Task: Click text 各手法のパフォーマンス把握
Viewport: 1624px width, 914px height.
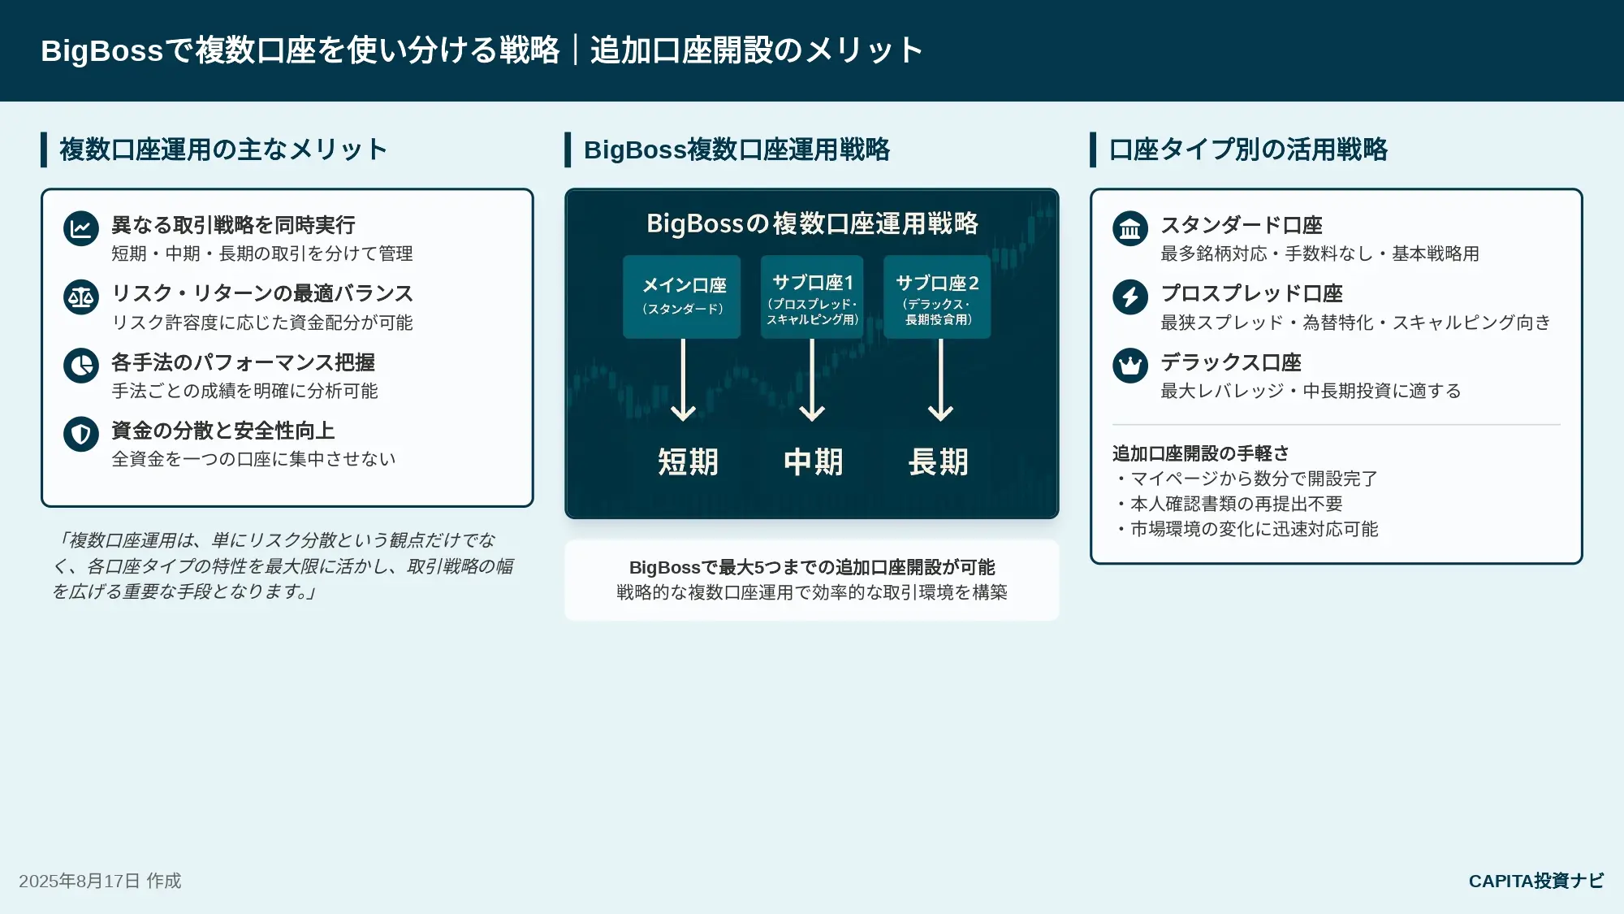Action: 243,362
